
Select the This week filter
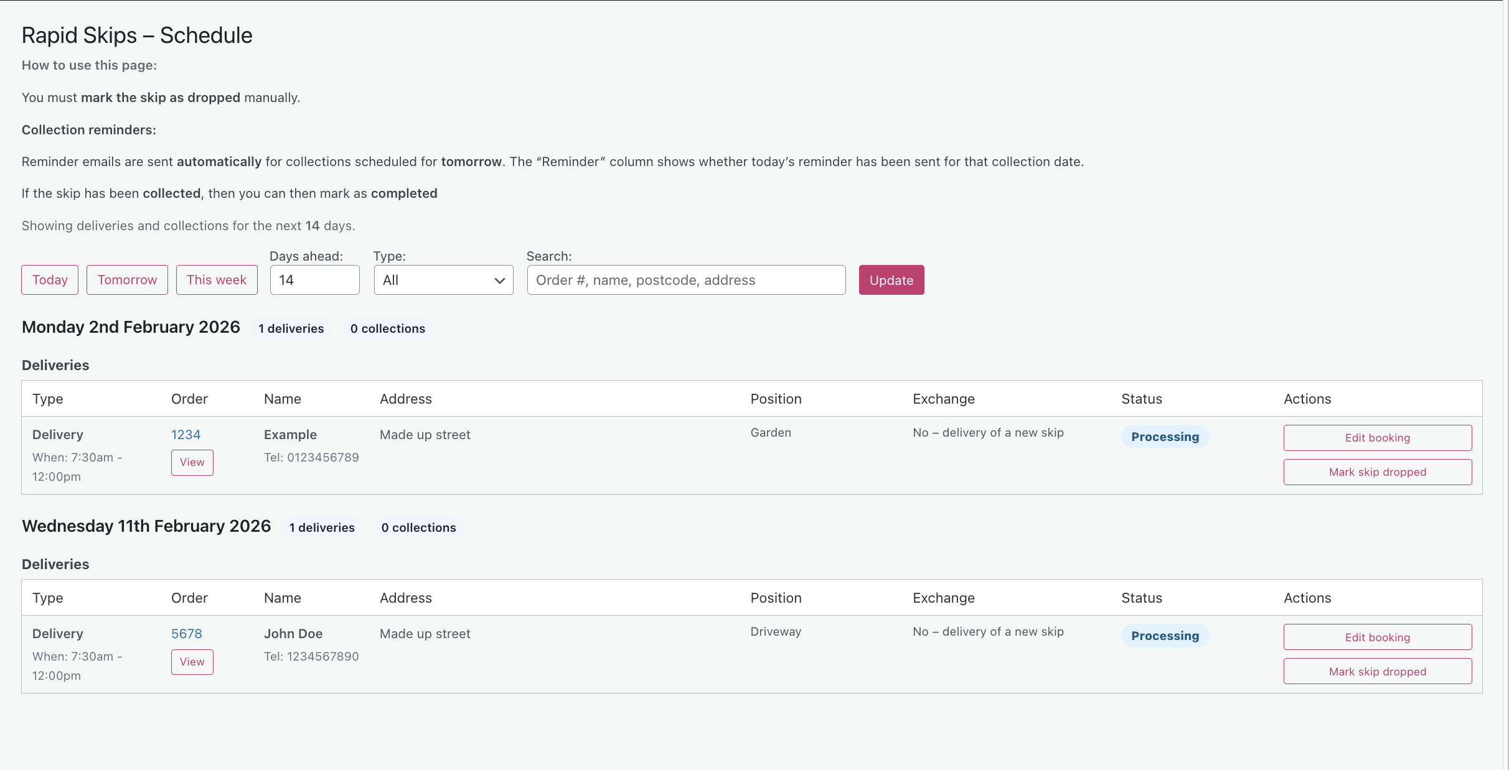point(217,280)
